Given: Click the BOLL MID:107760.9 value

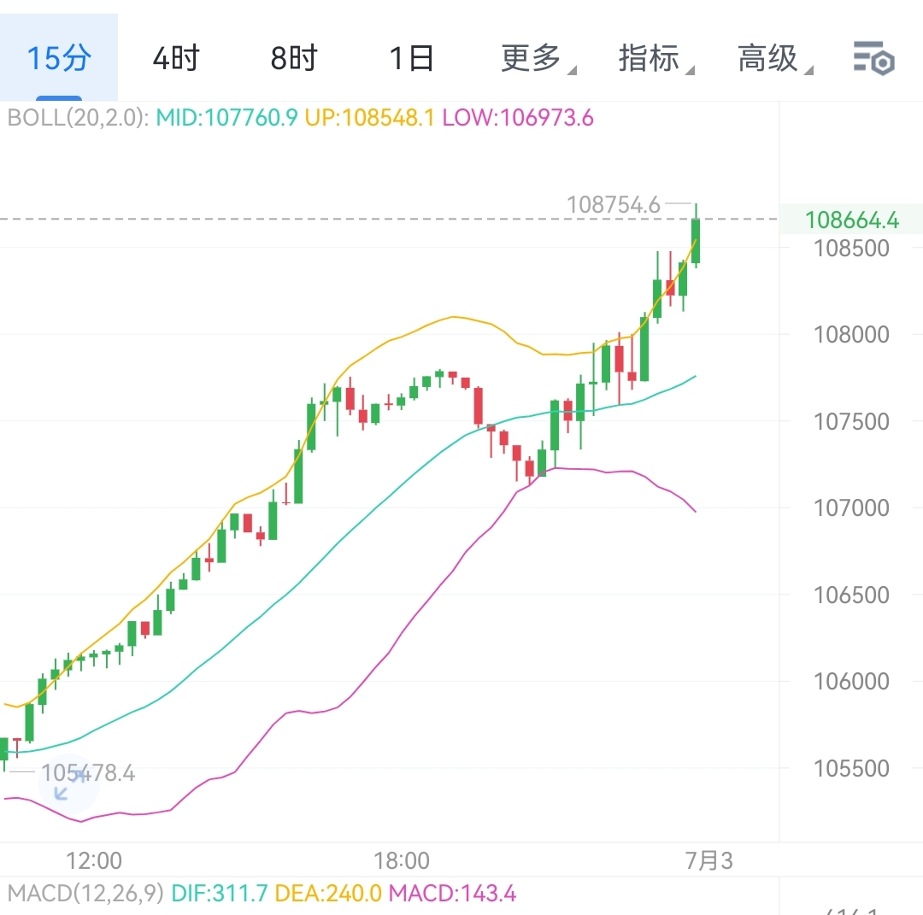Looking at the screenshot, I should point(226,118).
